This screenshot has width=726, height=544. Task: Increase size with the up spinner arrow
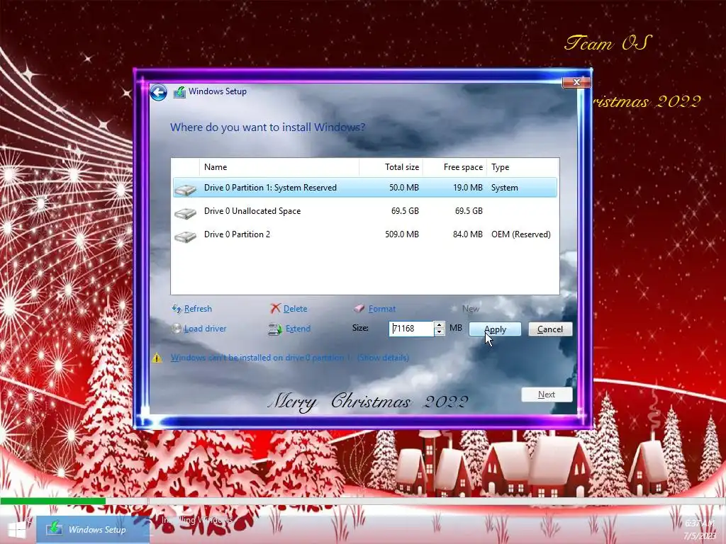pyautogui.click(x=440, y=324)
